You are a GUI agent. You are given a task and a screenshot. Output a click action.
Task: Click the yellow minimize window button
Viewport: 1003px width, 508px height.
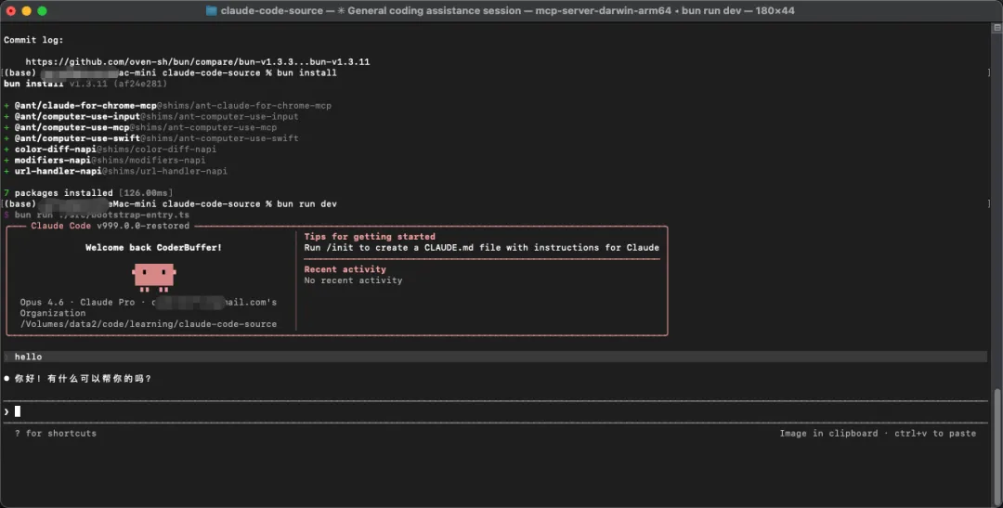pyautogui.click(x=26, y=10)
